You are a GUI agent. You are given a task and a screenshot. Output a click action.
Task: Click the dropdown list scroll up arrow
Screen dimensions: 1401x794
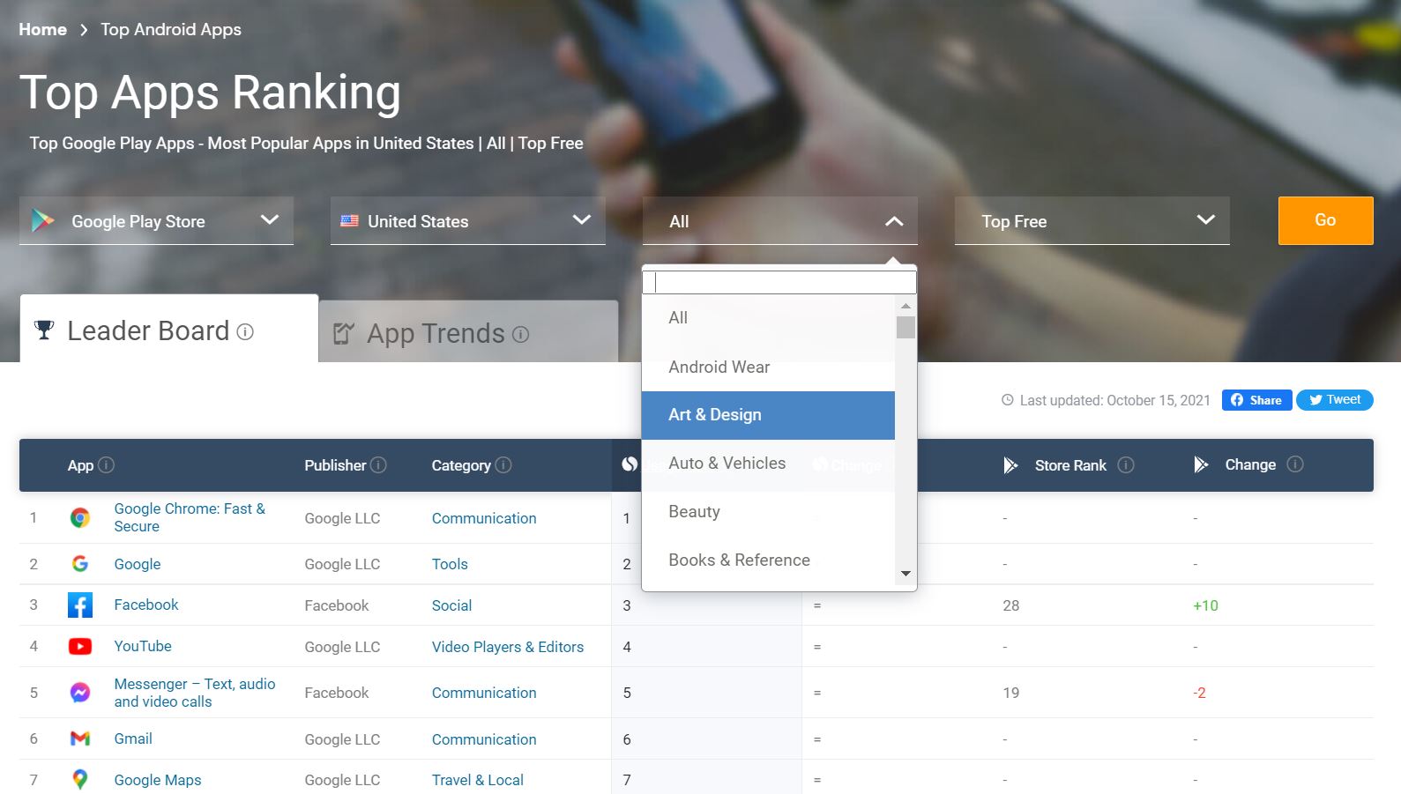pos(905,305)
